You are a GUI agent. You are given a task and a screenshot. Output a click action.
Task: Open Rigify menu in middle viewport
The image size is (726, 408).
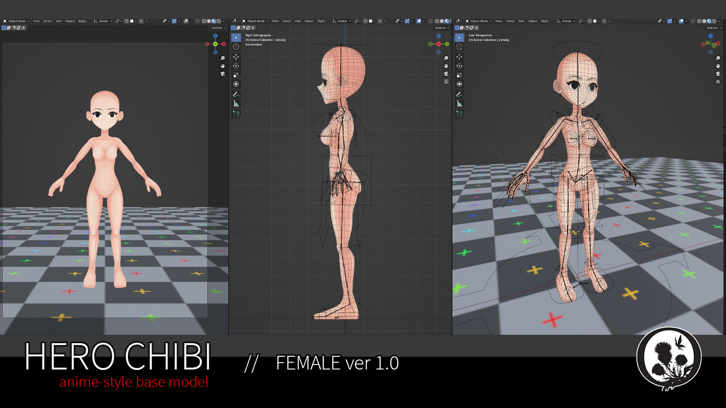point(321,21)
